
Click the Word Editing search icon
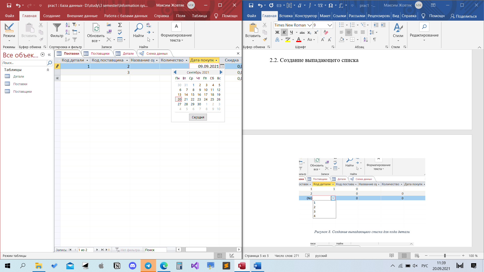424,27
